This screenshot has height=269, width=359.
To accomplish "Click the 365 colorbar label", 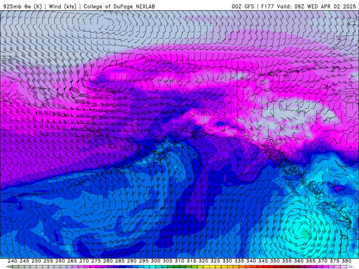I will click(311, 261).
